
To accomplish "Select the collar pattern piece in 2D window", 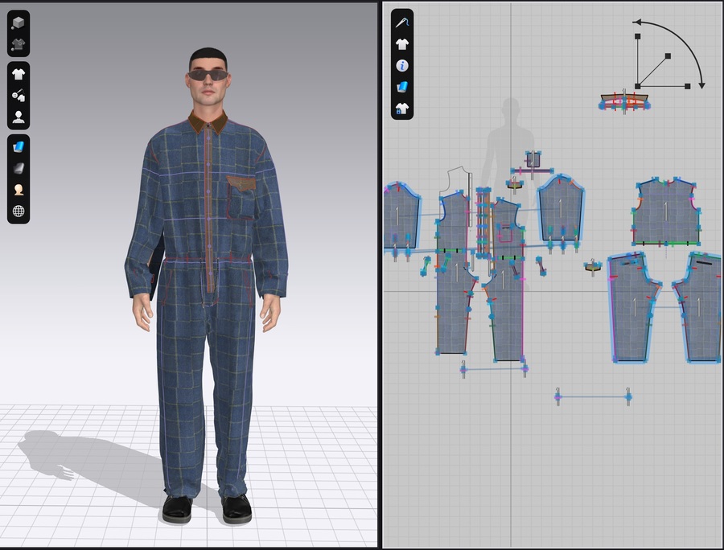I will (x=624, y=101).
